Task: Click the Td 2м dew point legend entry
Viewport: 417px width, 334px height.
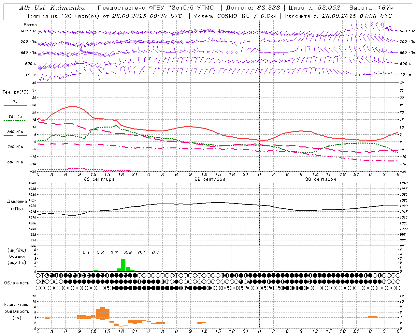Action: [x=15, y=117]
